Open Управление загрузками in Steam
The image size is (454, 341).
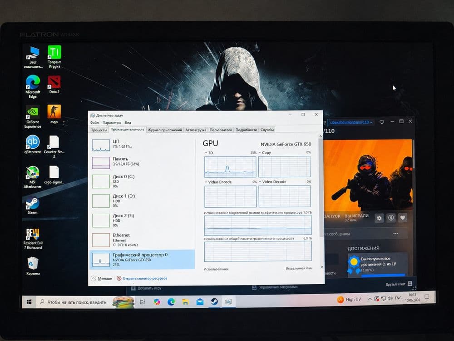point(275,287)
